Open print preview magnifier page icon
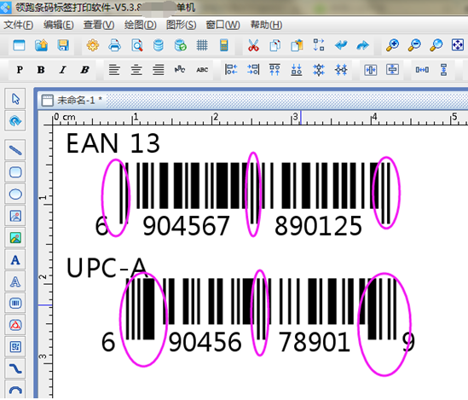This screenshot has width=468, height=400. [136, 45]
